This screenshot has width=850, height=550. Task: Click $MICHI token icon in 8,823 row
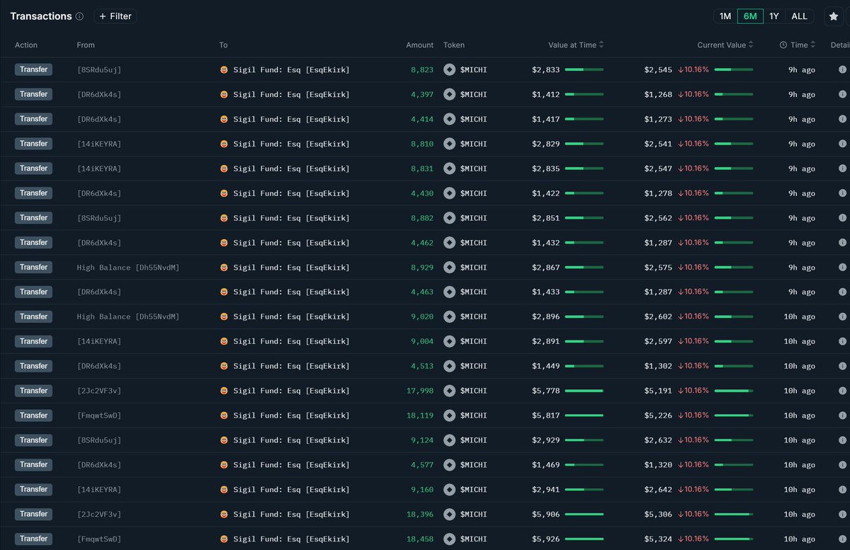point(449,69)
